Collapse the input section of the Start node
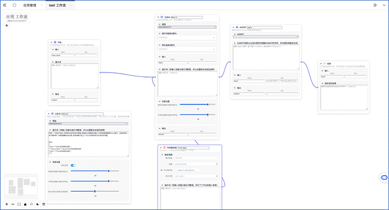 (x=53, y=49)
